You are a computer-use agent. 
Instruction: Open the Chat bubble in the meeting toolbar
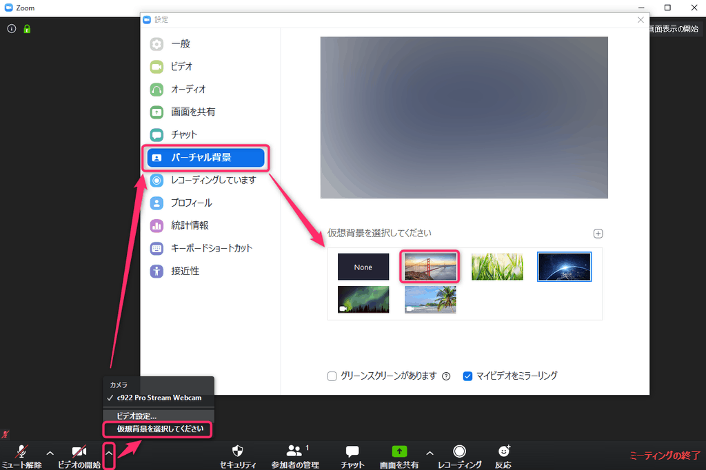click(x=352, y=451)
